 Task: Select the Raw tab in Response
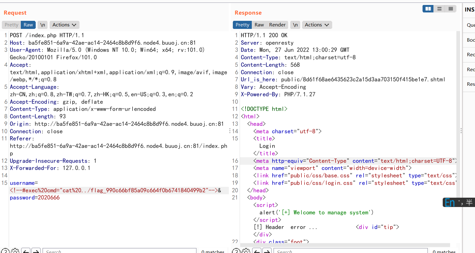[259, 25]
